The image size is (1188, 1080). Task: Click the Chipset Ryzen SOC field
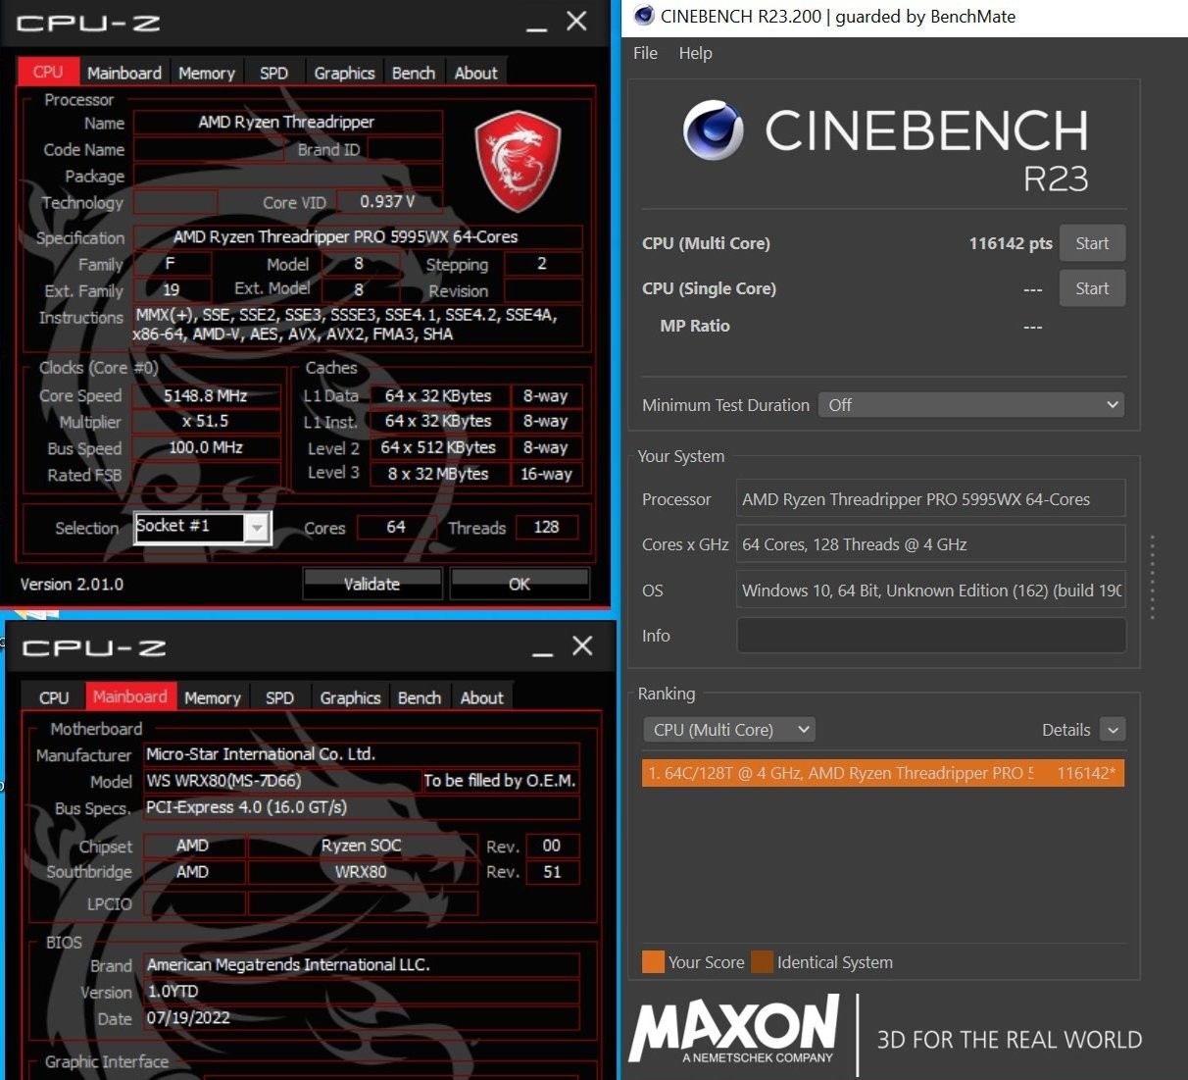[362, 846]
